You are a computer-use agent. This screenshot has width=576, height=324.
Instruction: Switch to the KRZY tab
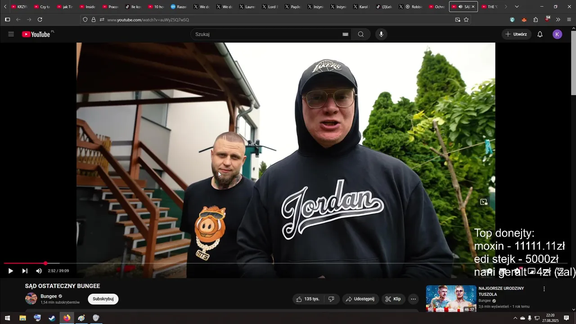tap(19, 7)
